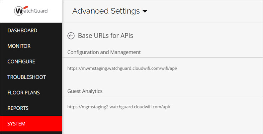Click the divider line under Guest Analytics
263x134 pixels.
coord(163,96)
